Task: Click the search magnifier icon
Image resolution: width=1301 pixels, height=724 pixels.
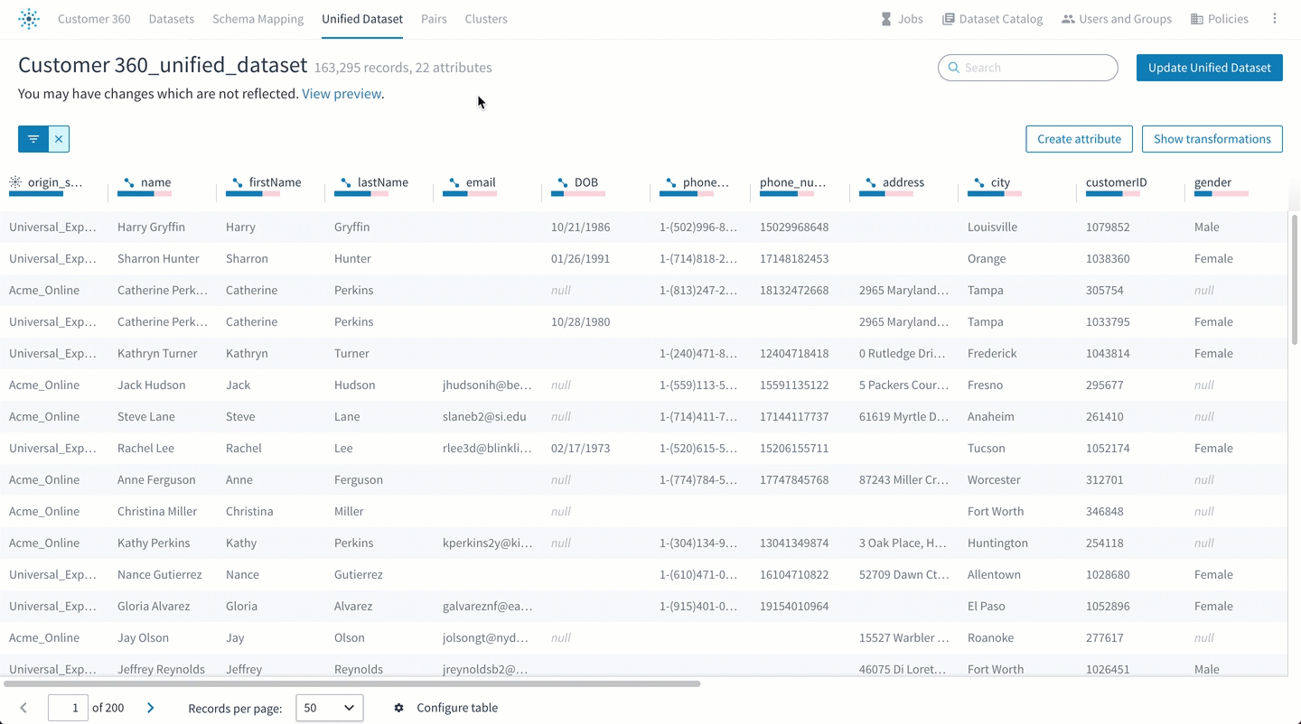Action: coord(954,68)
